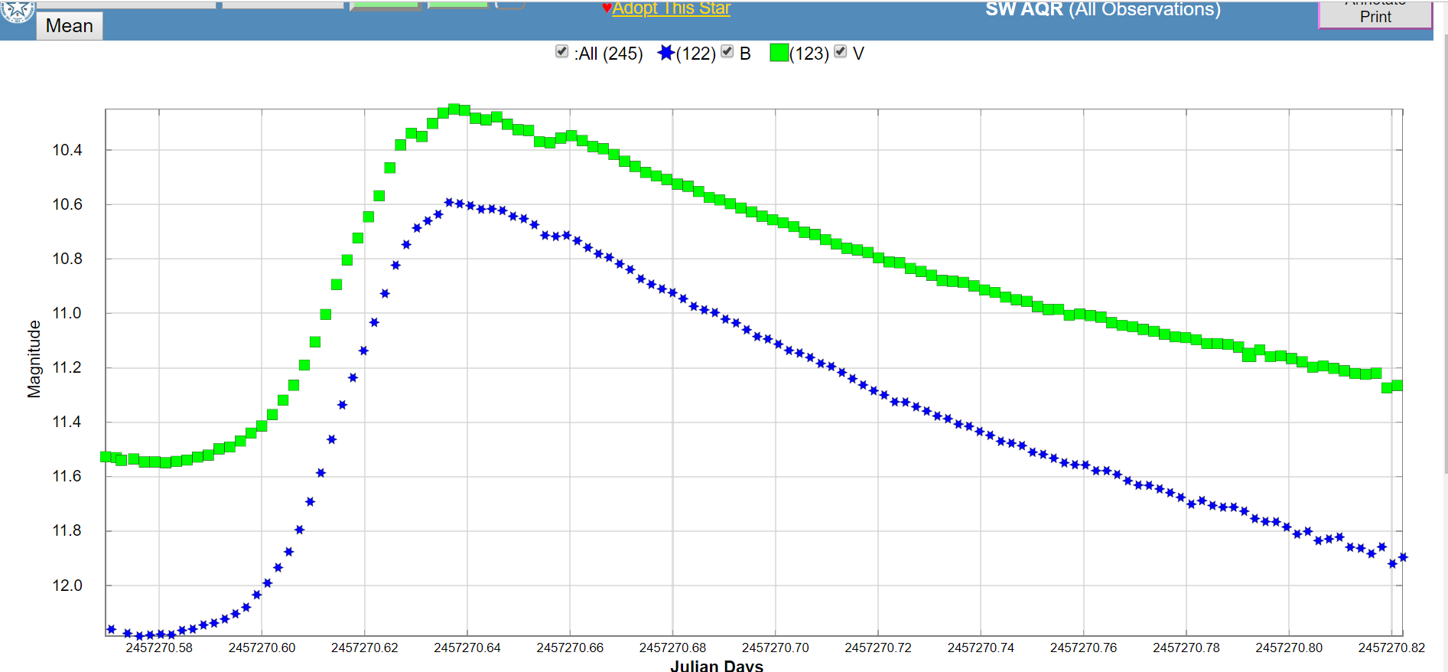Click the blue star B-band legend marker

point(666,53)
